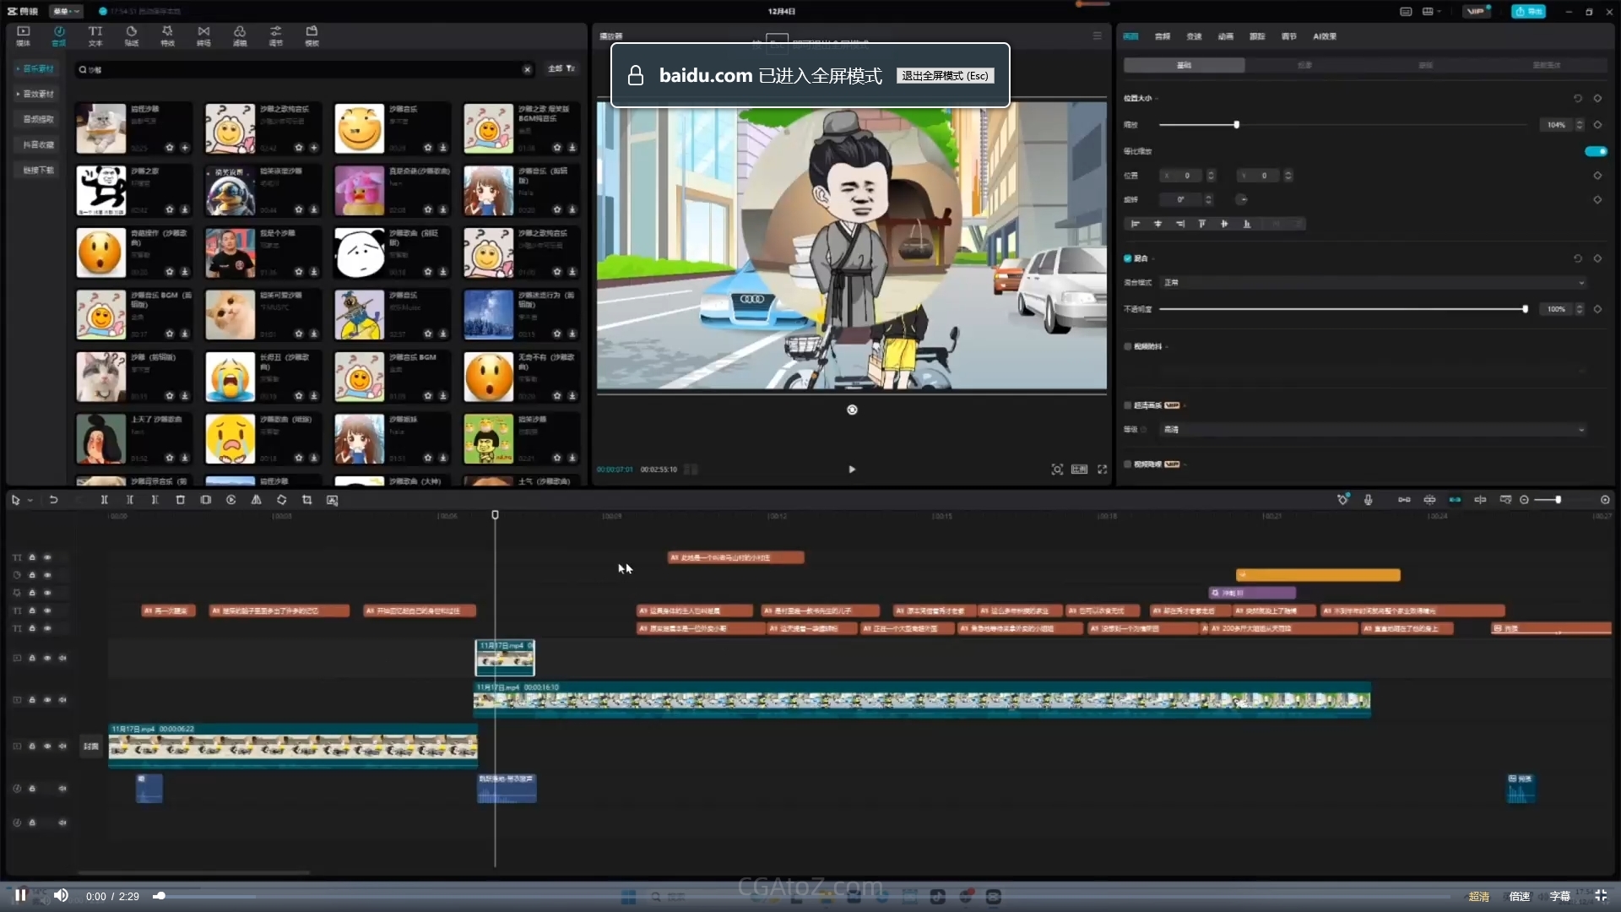Pause the web video player
Image resolution: width=1621 pixels, height=912 pixels.
coord(20,895)
